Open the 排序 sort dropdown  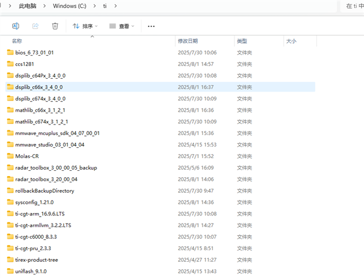(85, 26)
